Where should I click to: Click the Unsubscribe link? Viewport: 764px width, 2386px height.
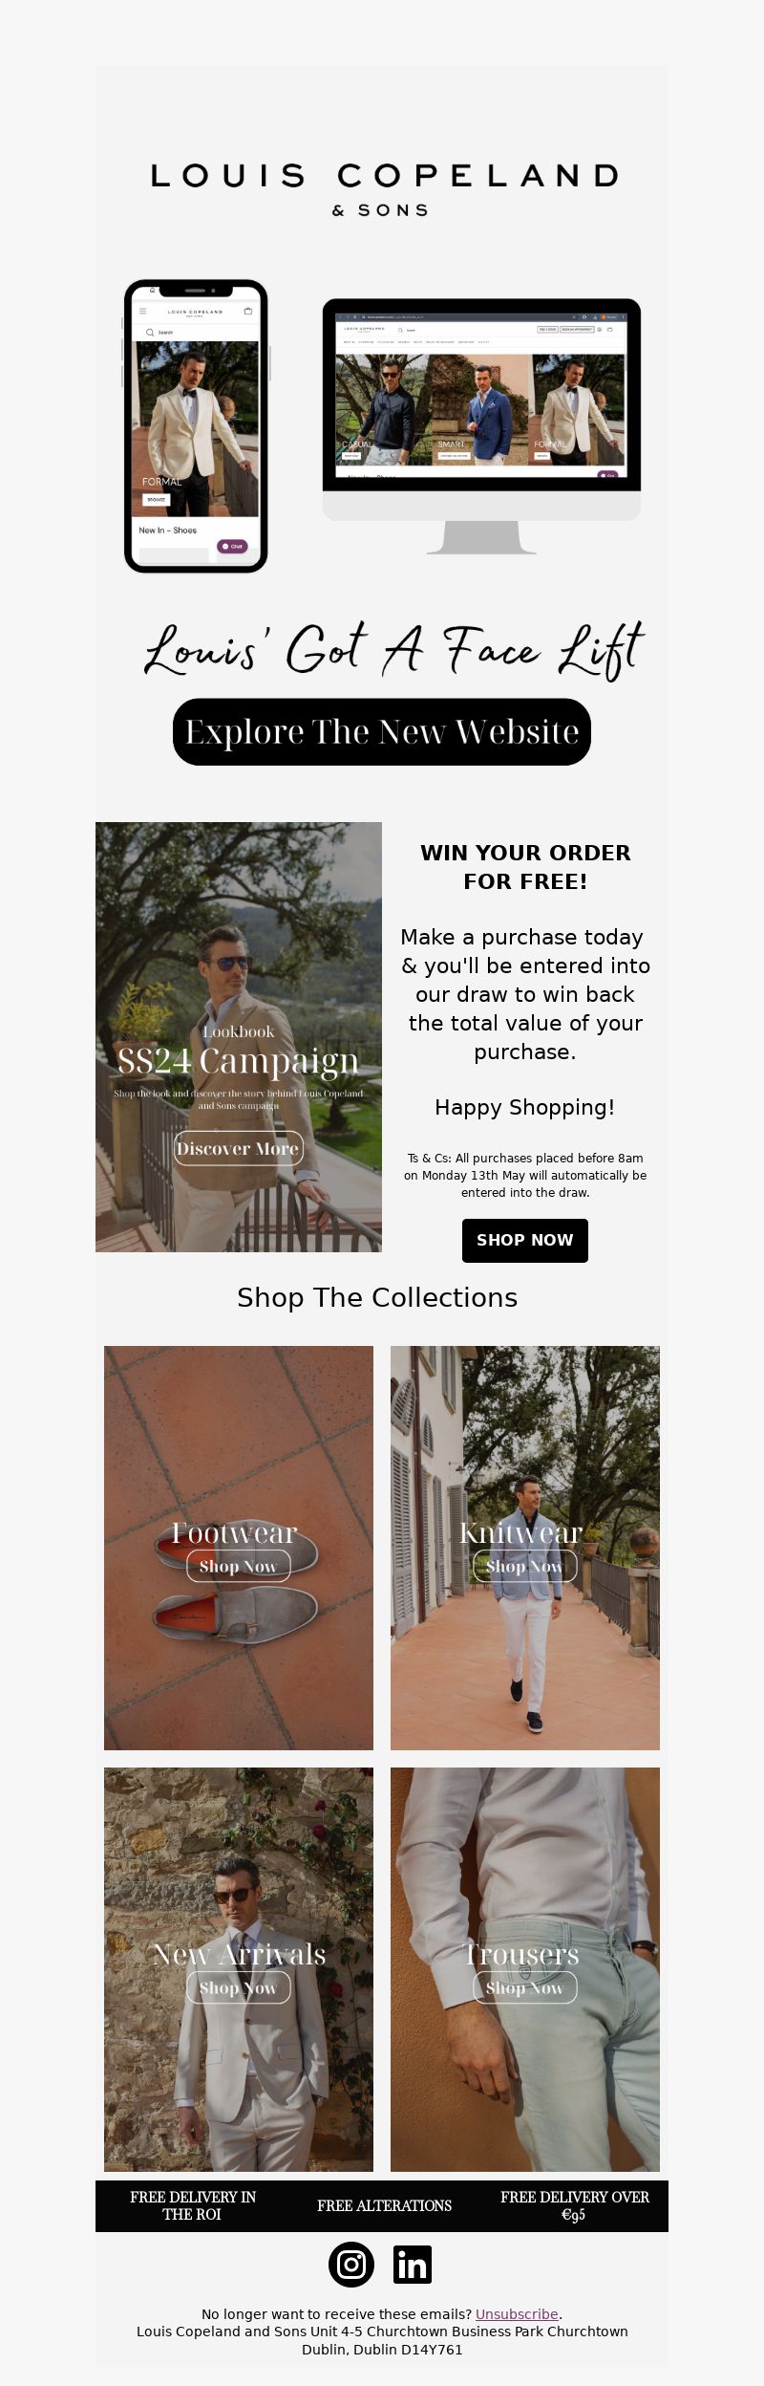point(517,2314)
